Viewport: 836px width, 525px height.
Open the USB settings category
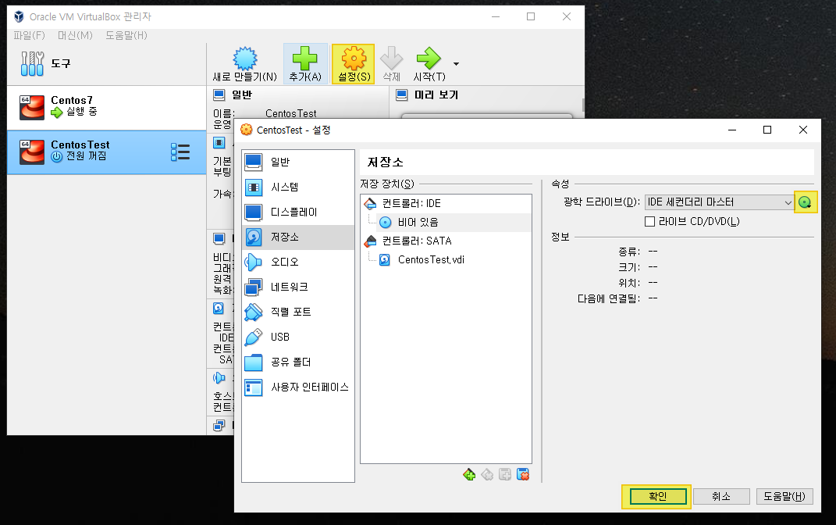[298, 337]
